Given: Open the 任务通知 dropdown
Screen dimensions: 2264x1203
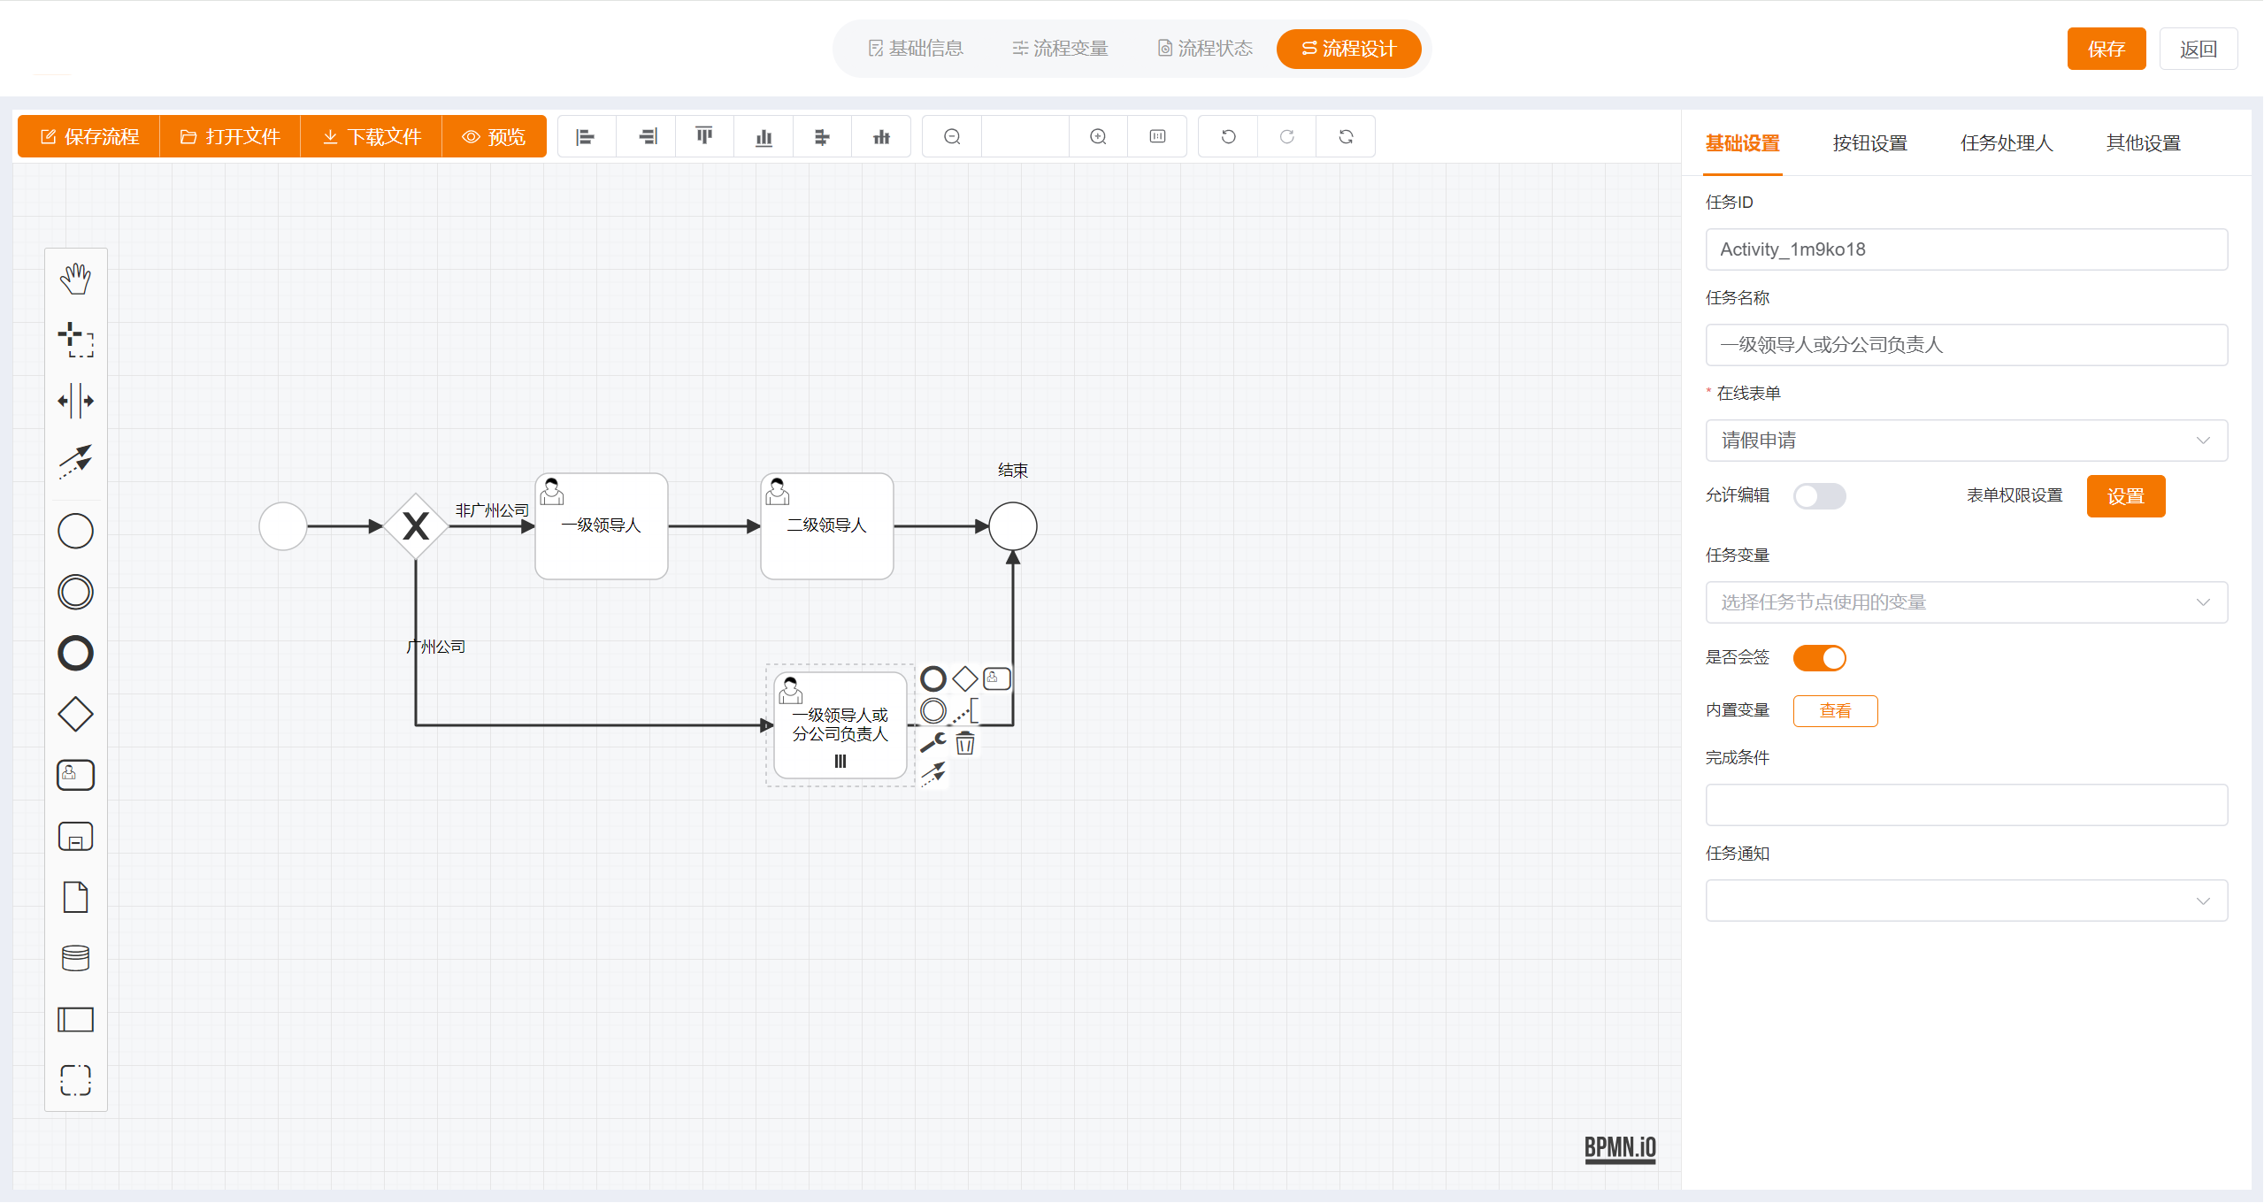Looking at the screenshot, I should pyautogui.click(x=1966, y=900).
